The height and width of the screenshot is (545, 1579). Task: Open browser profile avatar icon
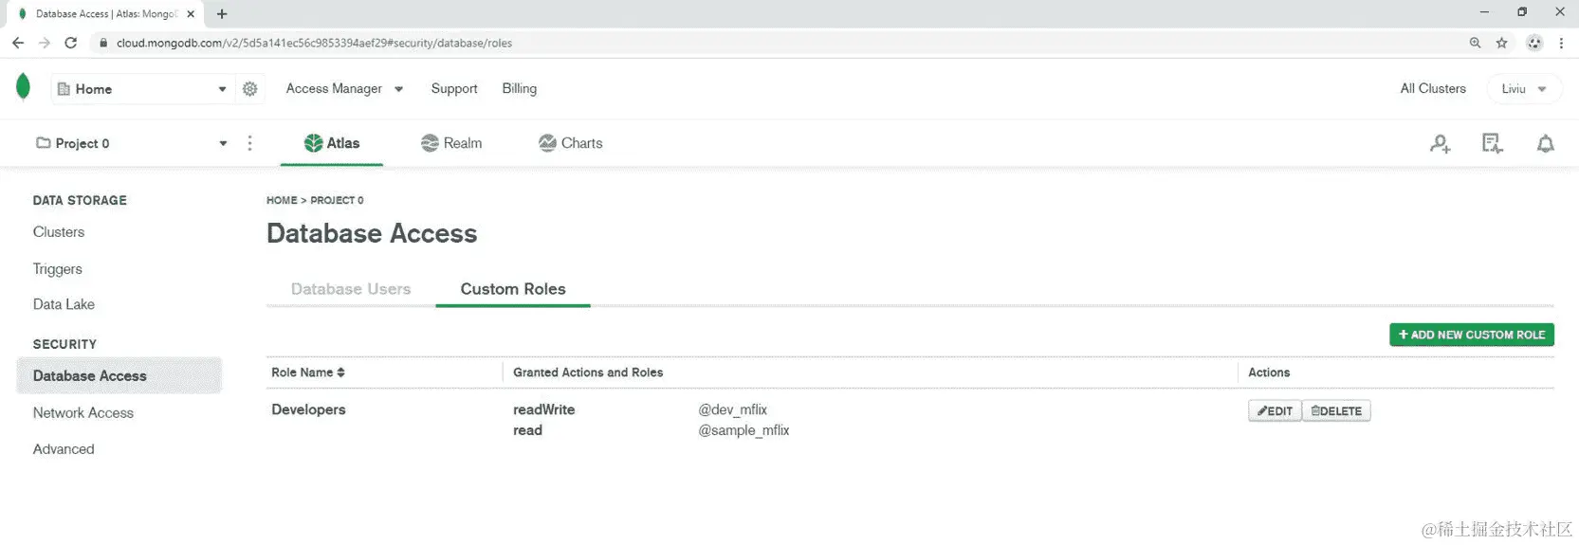point(1534,43)
